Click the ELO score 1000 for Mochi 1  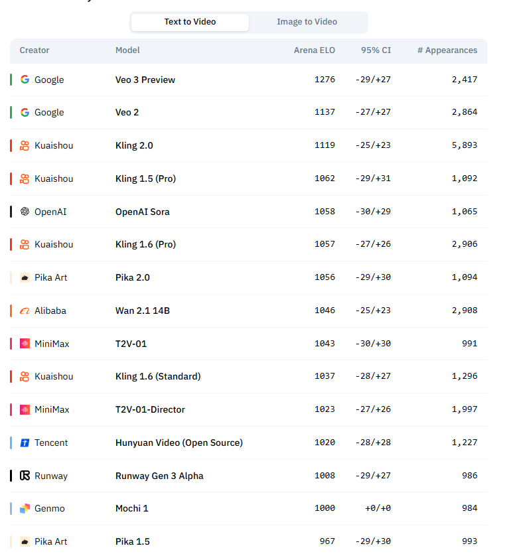click(325, 508)
